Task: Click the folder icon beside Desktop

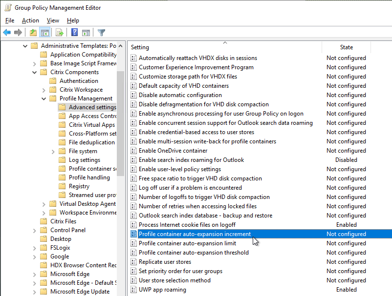Action: [x=44, y=239]
